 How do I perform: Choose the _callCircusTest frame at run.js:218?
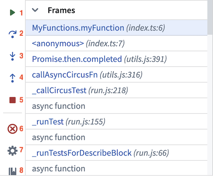116,90
